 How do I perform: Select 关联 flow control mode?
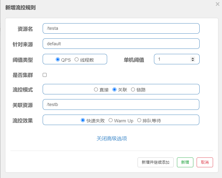[x=114, y=89]
